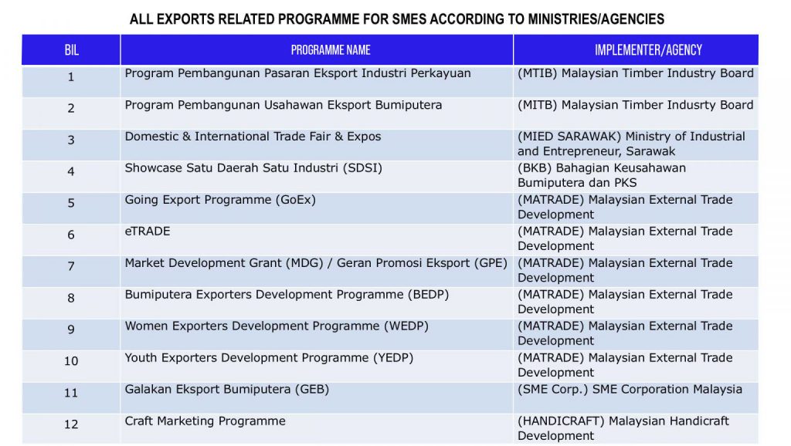Click MATRADE agency cell in YEDP row
The height and width of the screenshot is (446, 791).
(x=637, y=366)
